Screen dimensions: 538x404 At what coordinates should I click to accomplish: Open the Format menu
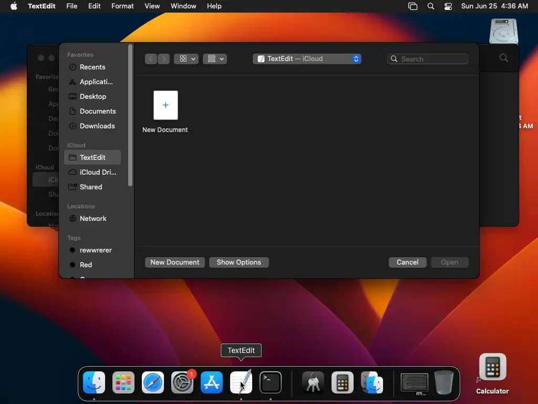[x=122, y=6]
